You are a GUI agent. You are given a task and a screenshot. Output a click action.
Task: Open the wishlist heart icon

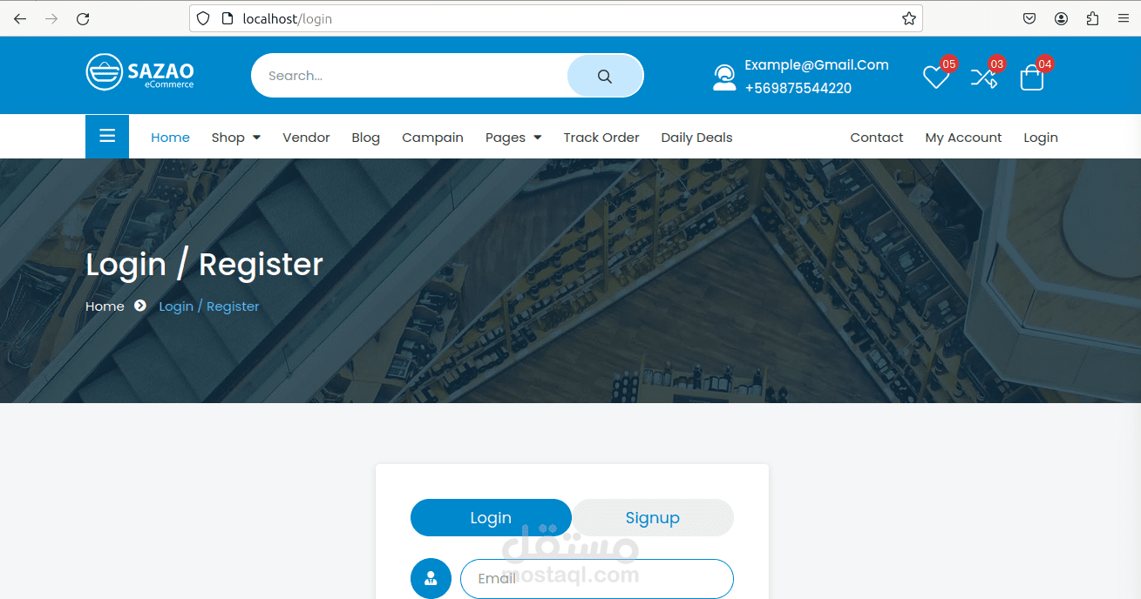[x=936, y=77]
